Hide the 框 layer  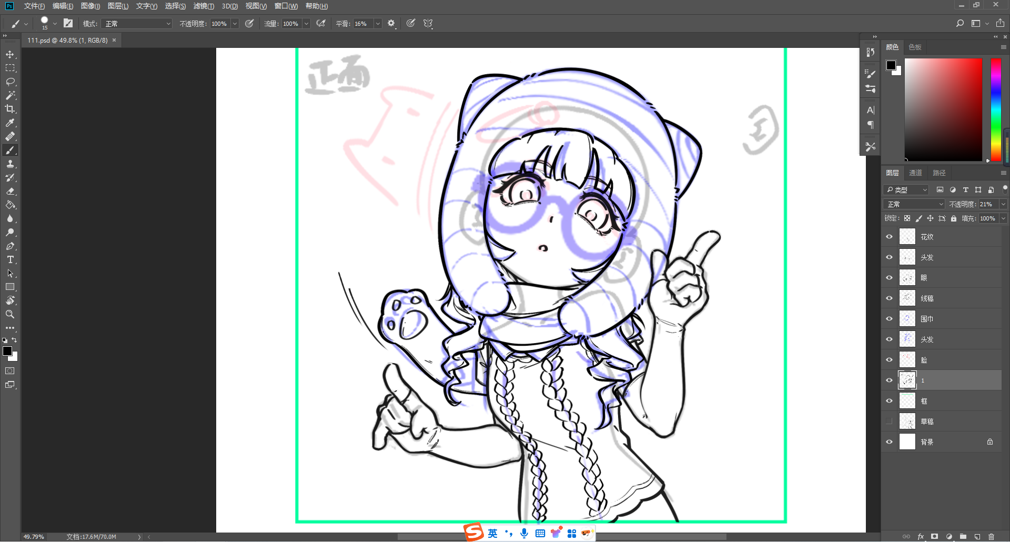pos(890,401)
